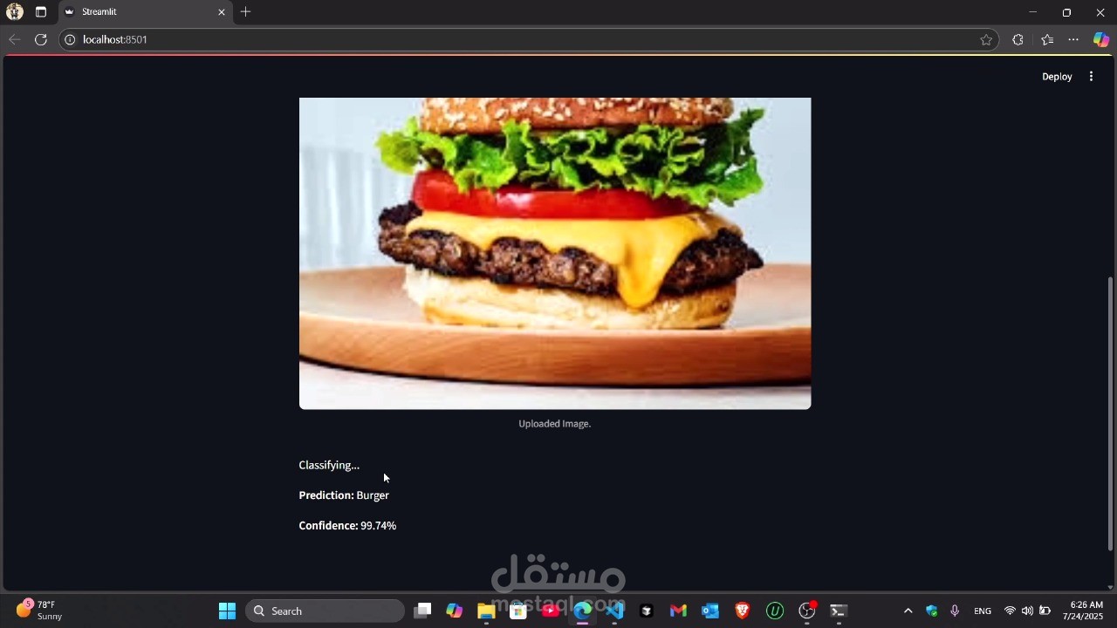The width and height of the screenshot is (1117, 628).
Task: Click the Deploy button
Action: (x=1057, y=77)
